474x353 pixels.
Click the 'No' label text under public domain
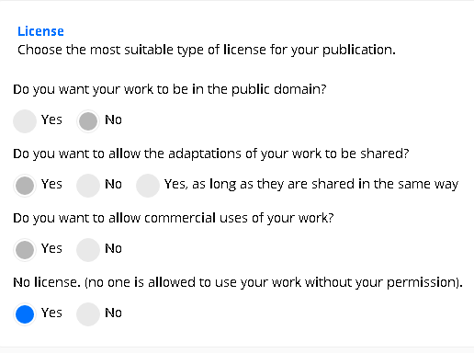[113, 120]
